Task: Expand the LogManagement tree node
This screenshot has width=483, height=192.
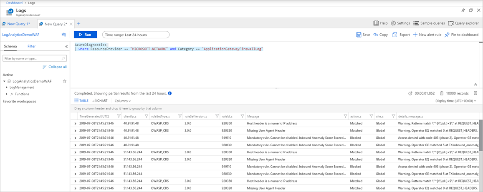Action: click(7, 87)
